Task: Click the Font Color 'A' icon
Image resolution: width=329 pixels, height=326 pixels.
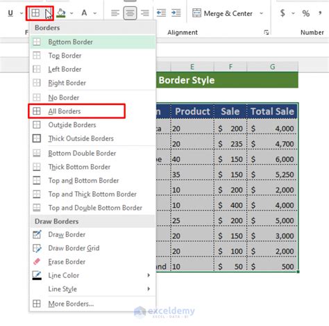Action: [84, 13]
